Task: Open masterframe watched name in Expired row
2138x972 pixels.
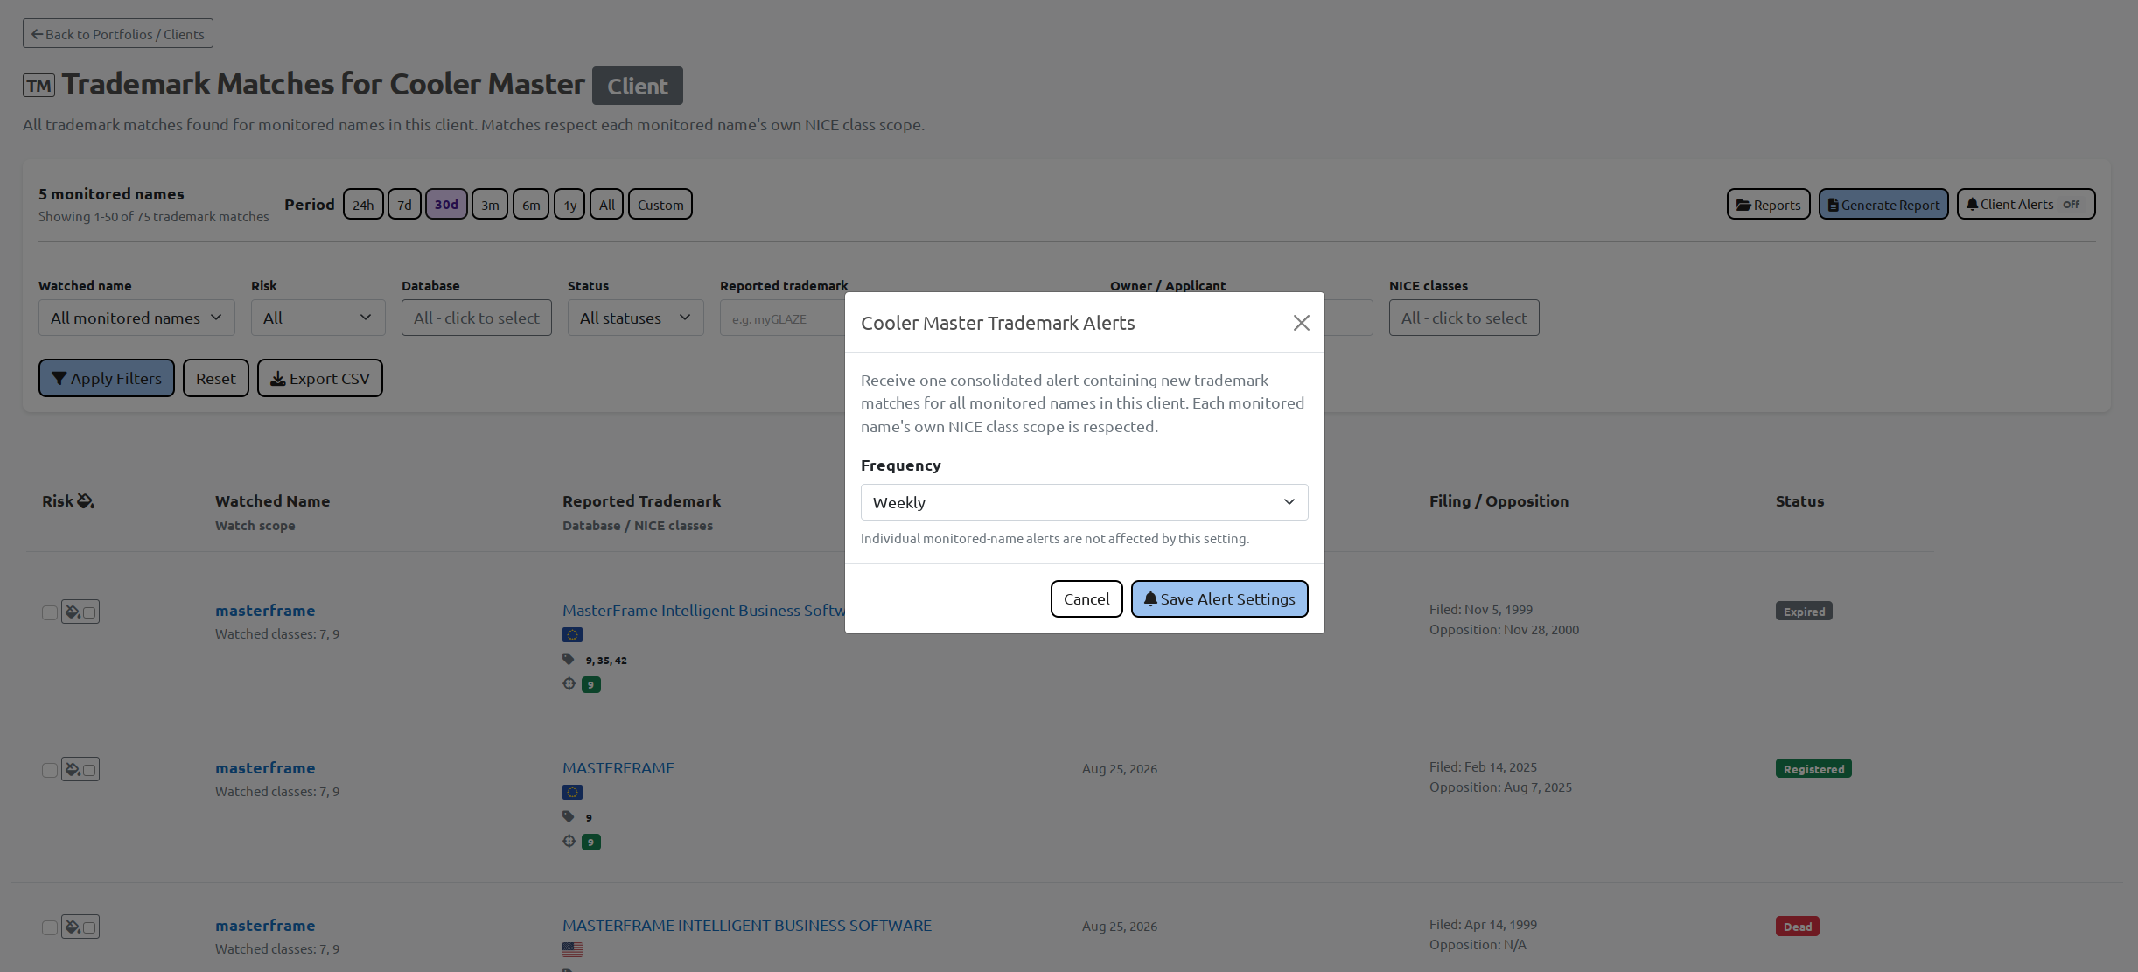Action: (265, 611)
